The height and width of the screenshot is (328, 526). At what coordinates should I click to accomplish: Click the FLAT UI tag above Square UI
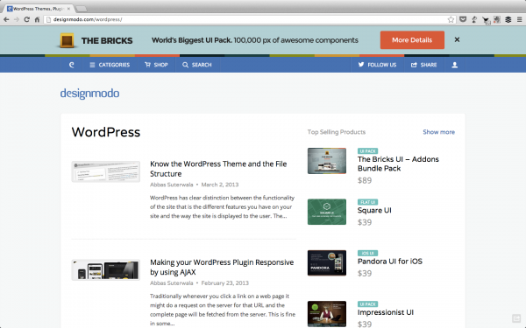(x=367, y=202)
